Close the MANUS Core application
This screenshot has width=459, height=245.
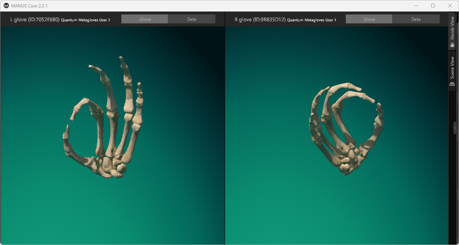point(450,6)
